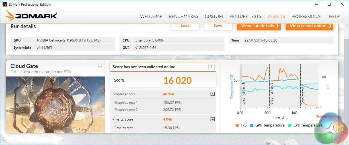Open the PROFESSIONAL tab

point(307,16)
